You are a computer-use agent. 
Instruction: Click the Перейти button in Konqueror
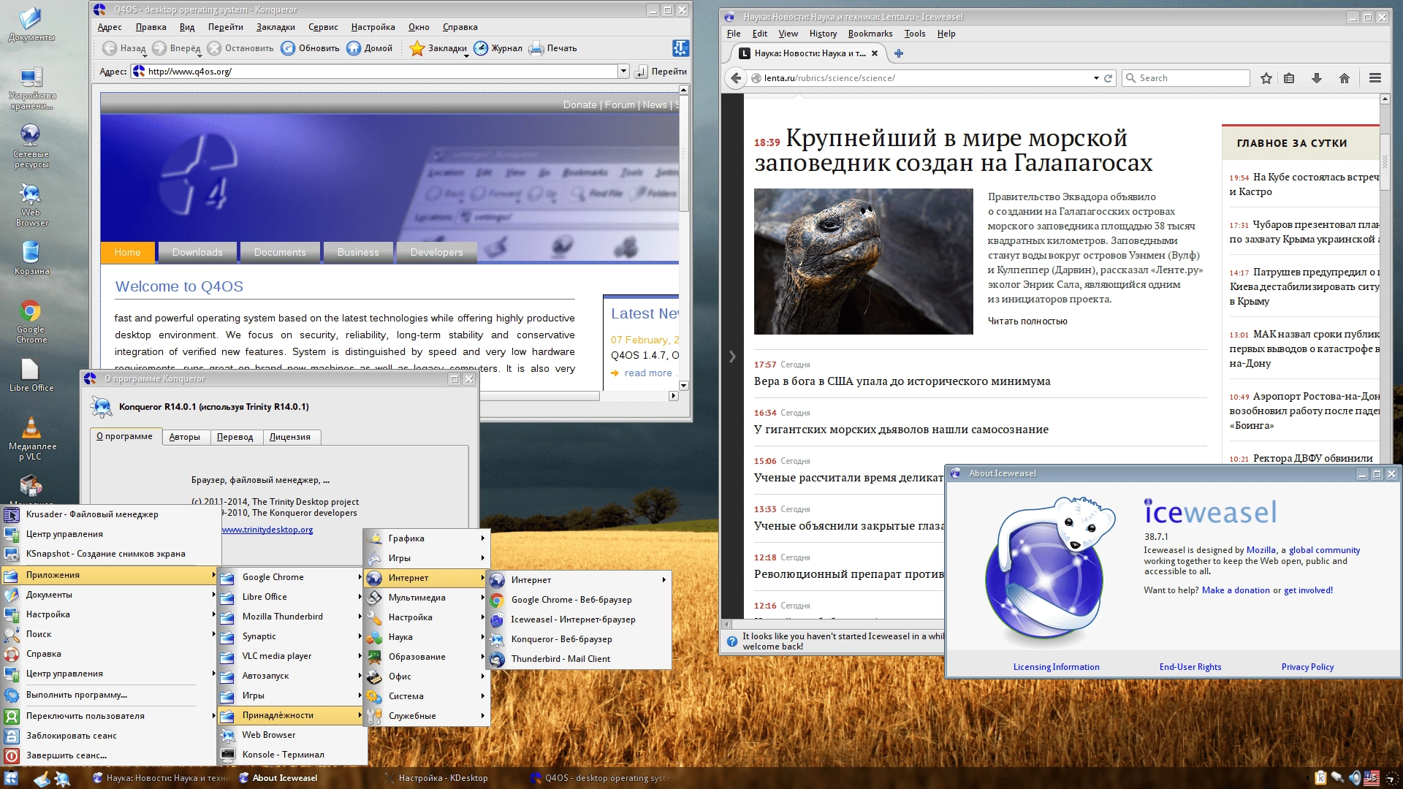[x=661, y=71]
